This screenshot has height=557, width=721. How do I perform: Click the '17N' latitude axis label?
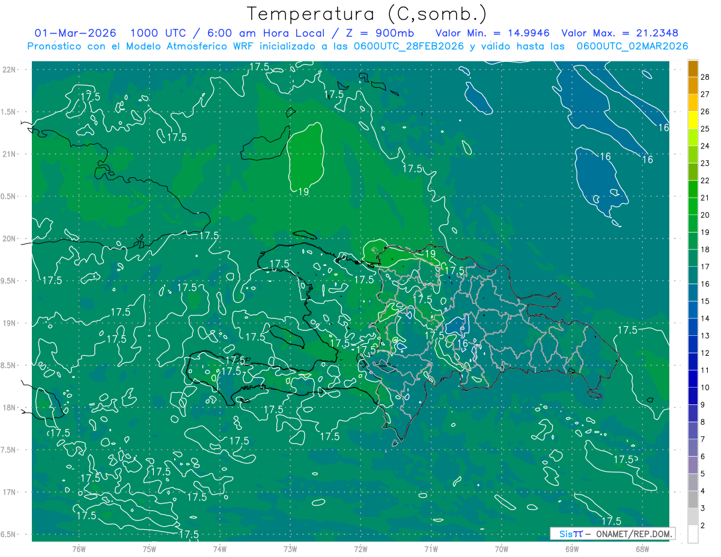(x=9, y=492)
